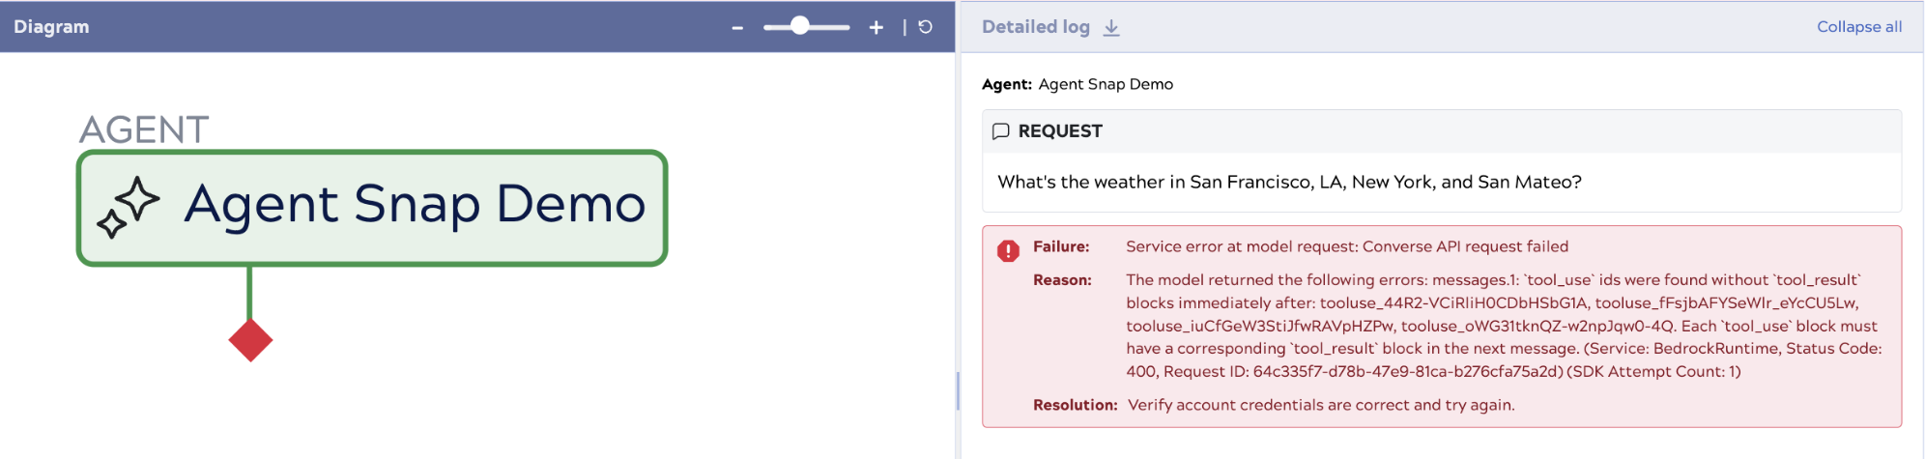Click the Failure service error message

coord(1346,246)
